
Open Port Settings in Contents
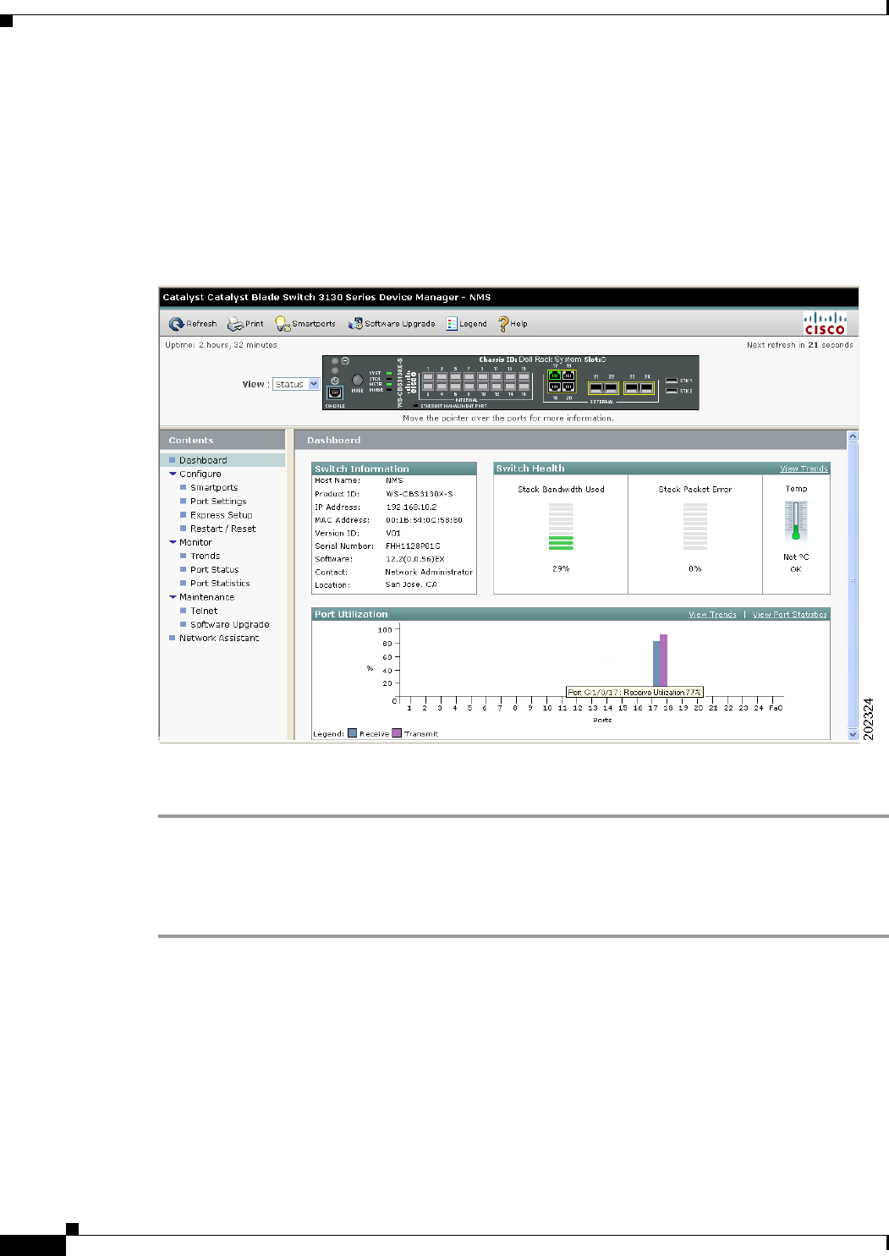(218, 502)
